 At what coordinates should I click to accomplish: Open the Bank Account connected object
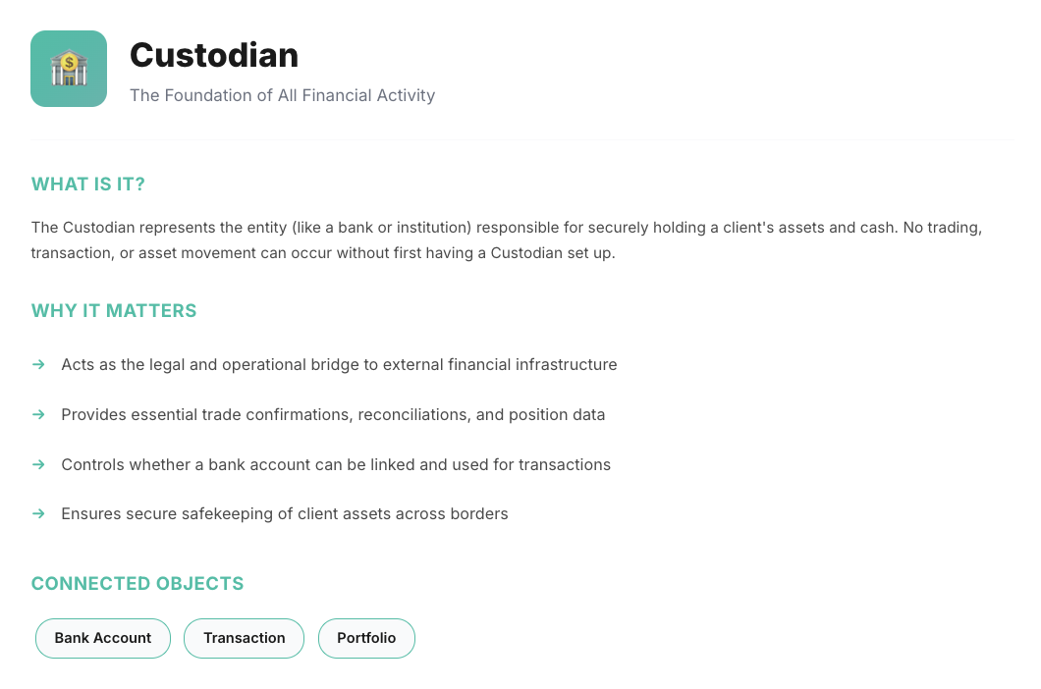coord(103,638)
